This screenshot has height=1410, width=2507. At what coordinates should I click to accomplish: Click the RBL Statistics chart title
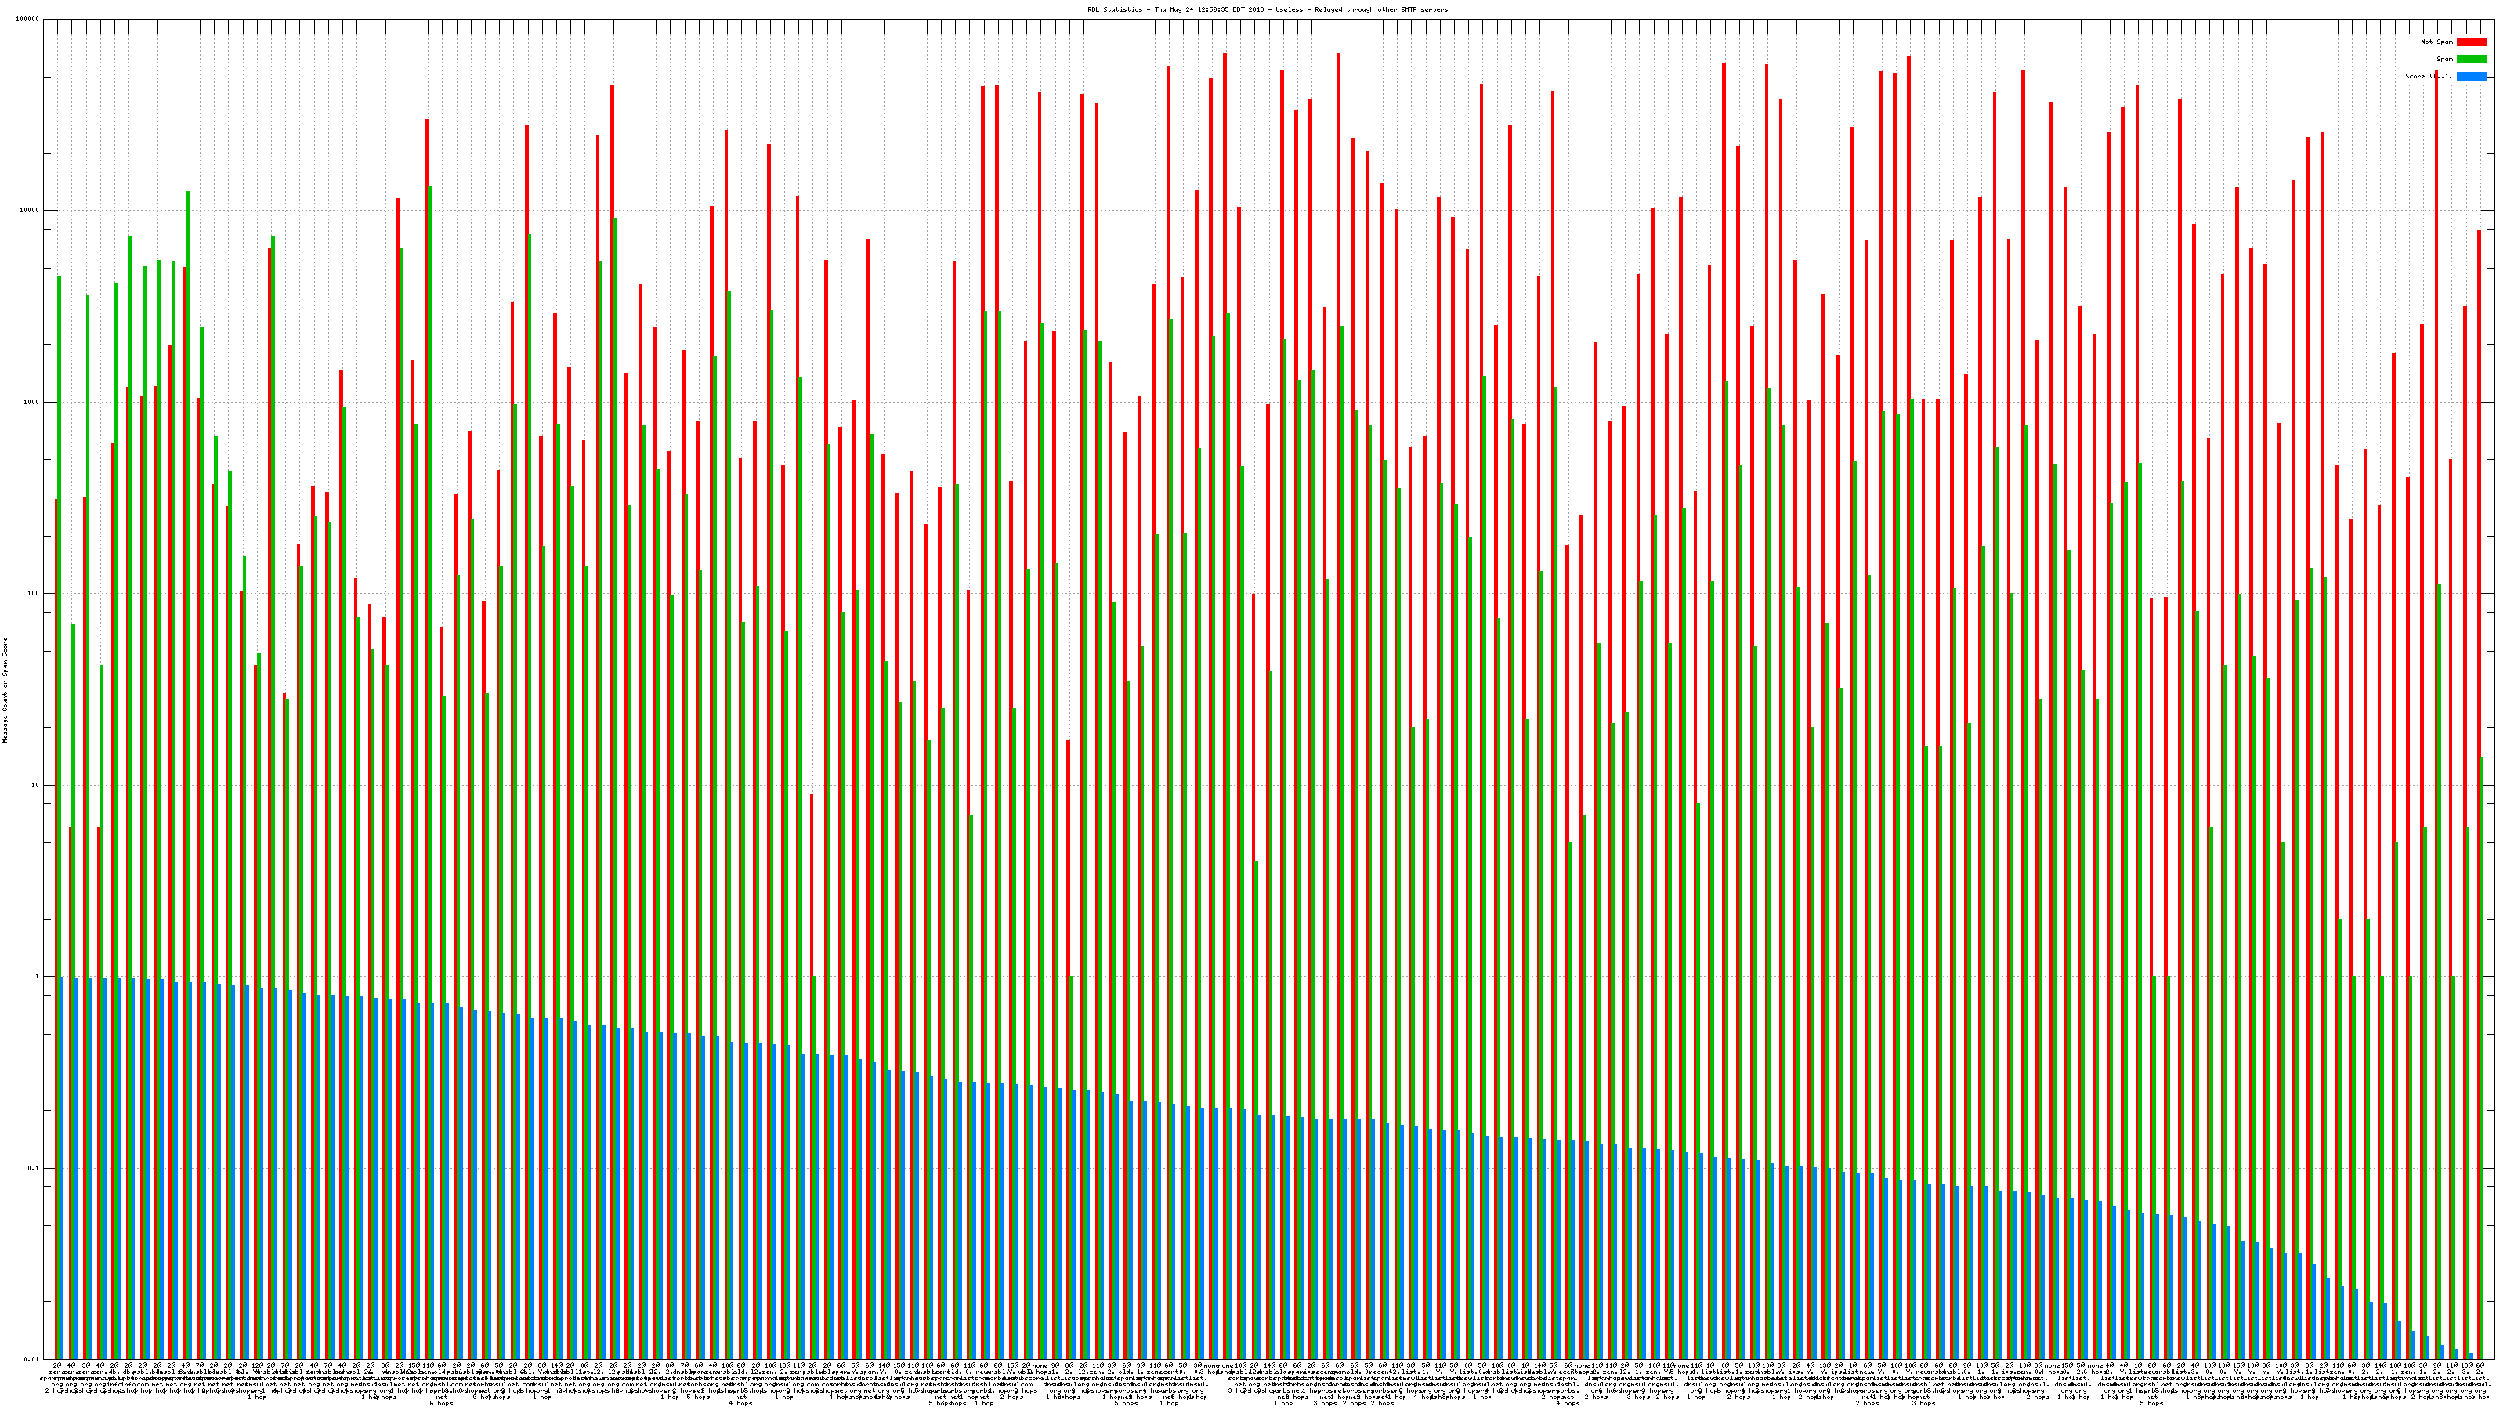(x=1267, y=9)
